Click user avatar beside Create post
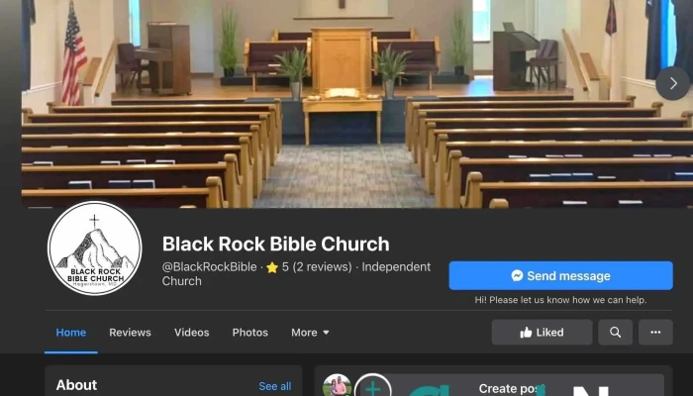693x396 pixels. 337,385
